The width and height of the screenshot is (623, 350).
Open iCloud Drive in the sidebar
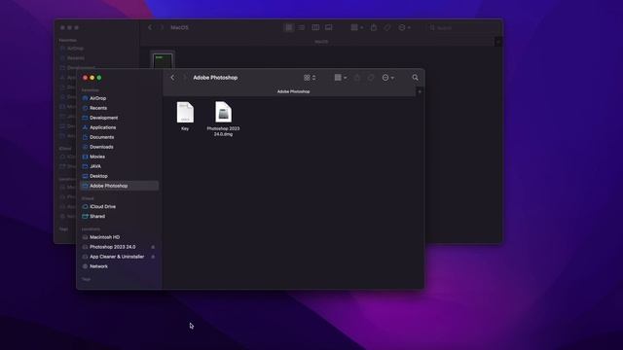pos(119,207)
